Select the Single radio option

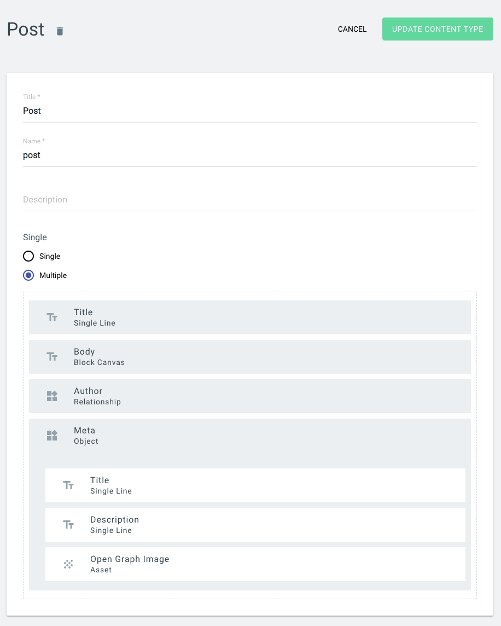point(28,256)
